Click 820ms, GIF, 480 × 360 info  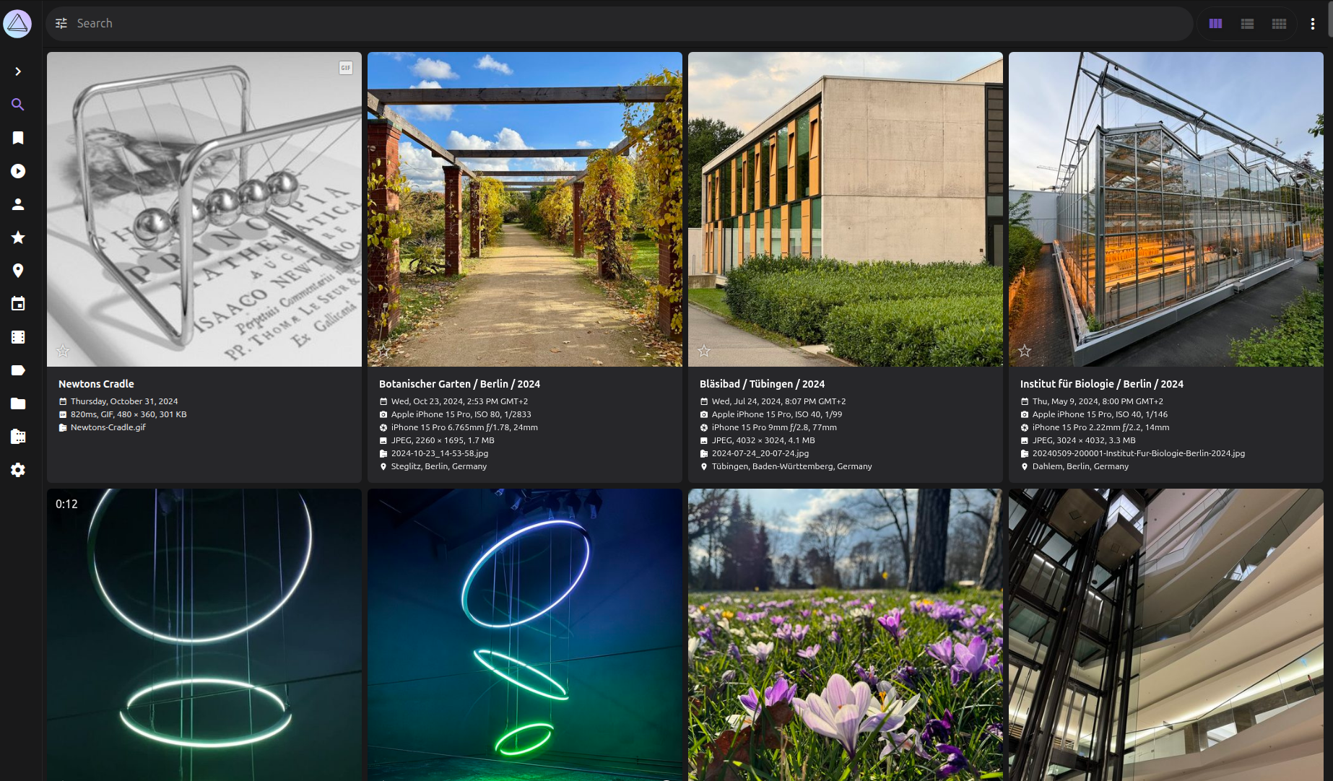coord(129,414)
